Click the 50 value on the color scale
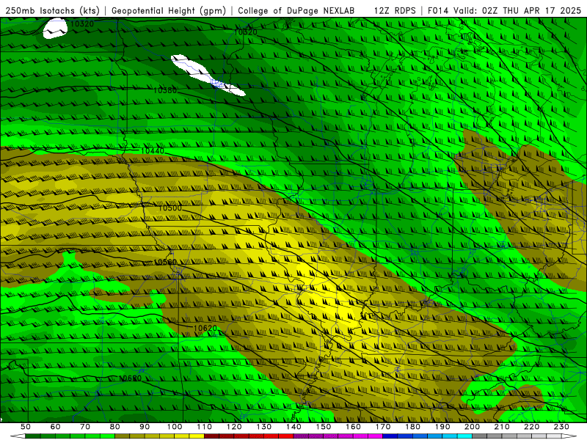587x440 pixels. 26,427
